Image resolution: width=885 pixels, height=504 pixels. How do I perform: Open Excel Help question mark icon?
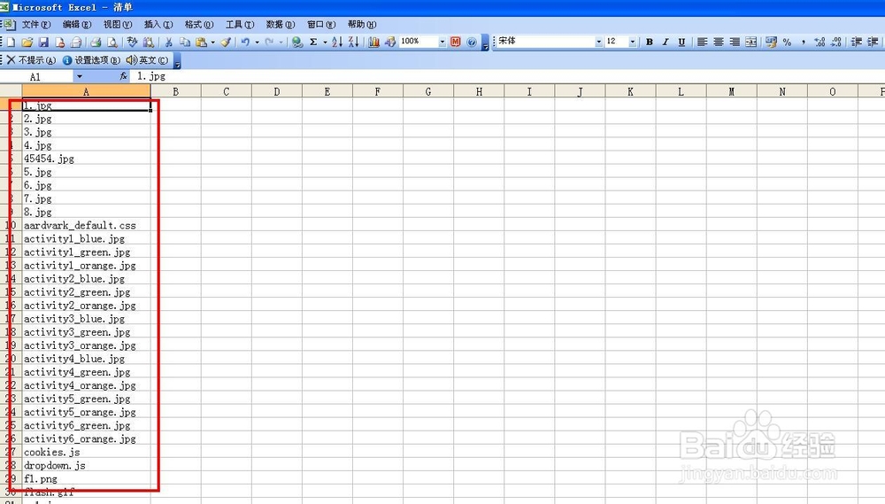(472, 42)
